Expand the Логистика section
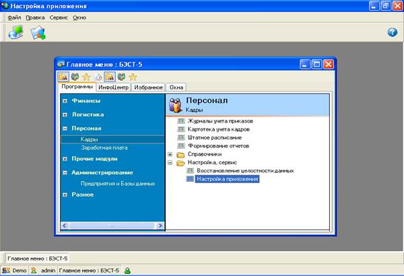The height and width of the screenshot is (276, 404). pos(65,114)
